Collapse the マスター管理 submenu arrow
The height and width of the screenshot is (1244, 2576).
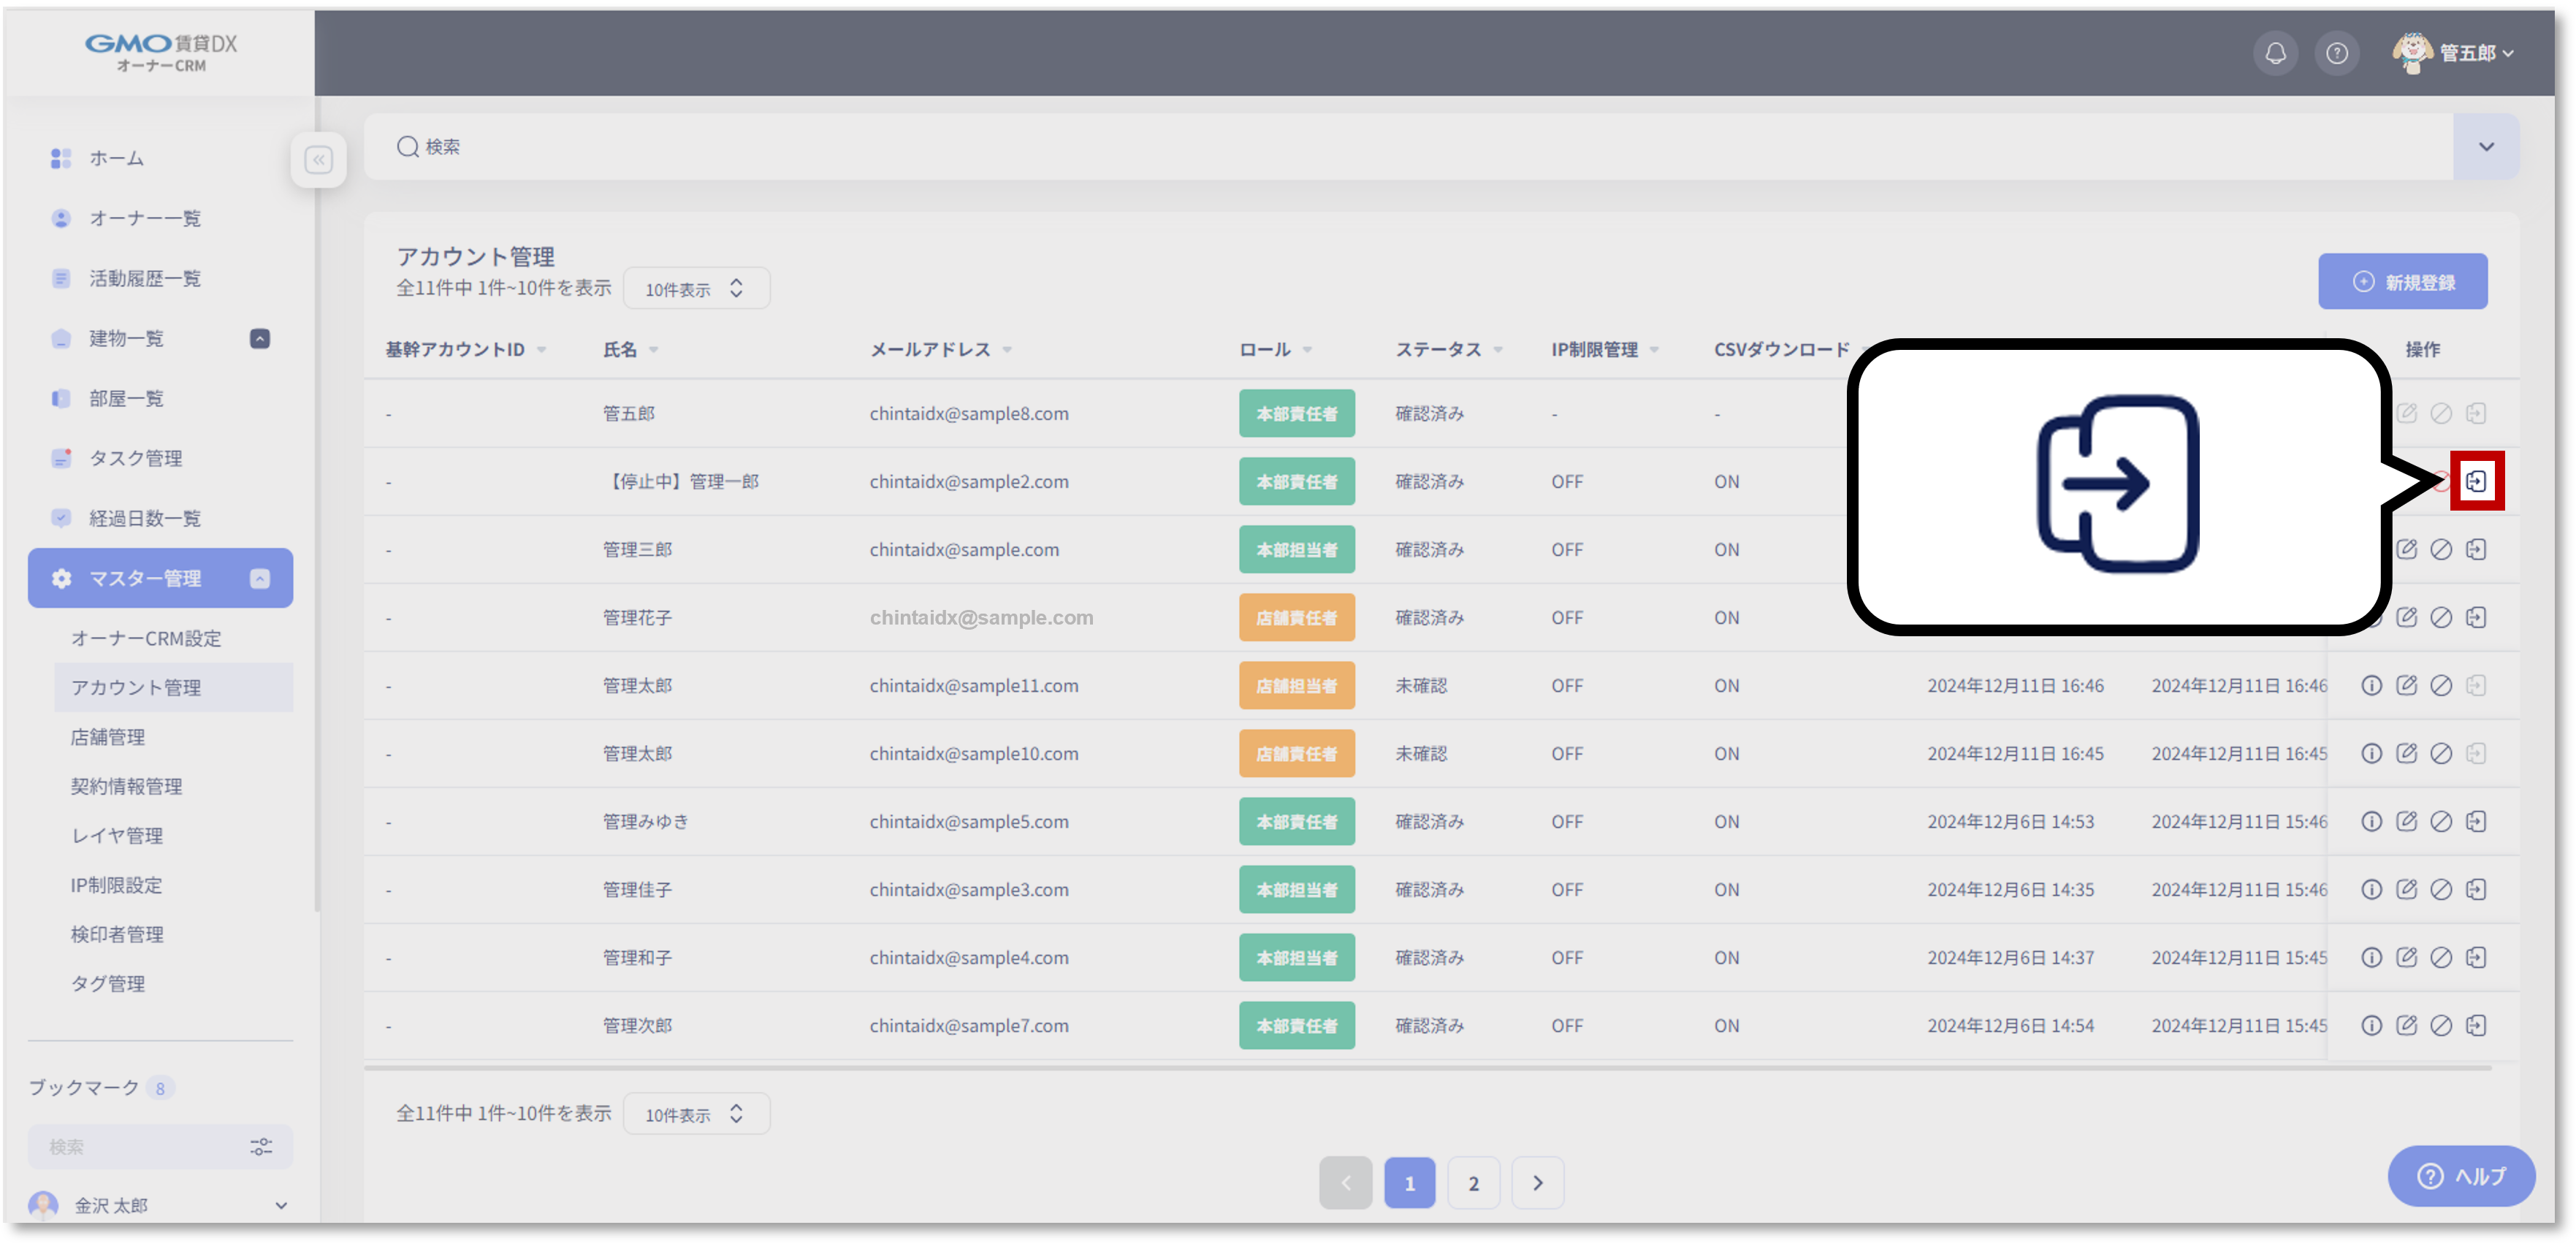260,579
